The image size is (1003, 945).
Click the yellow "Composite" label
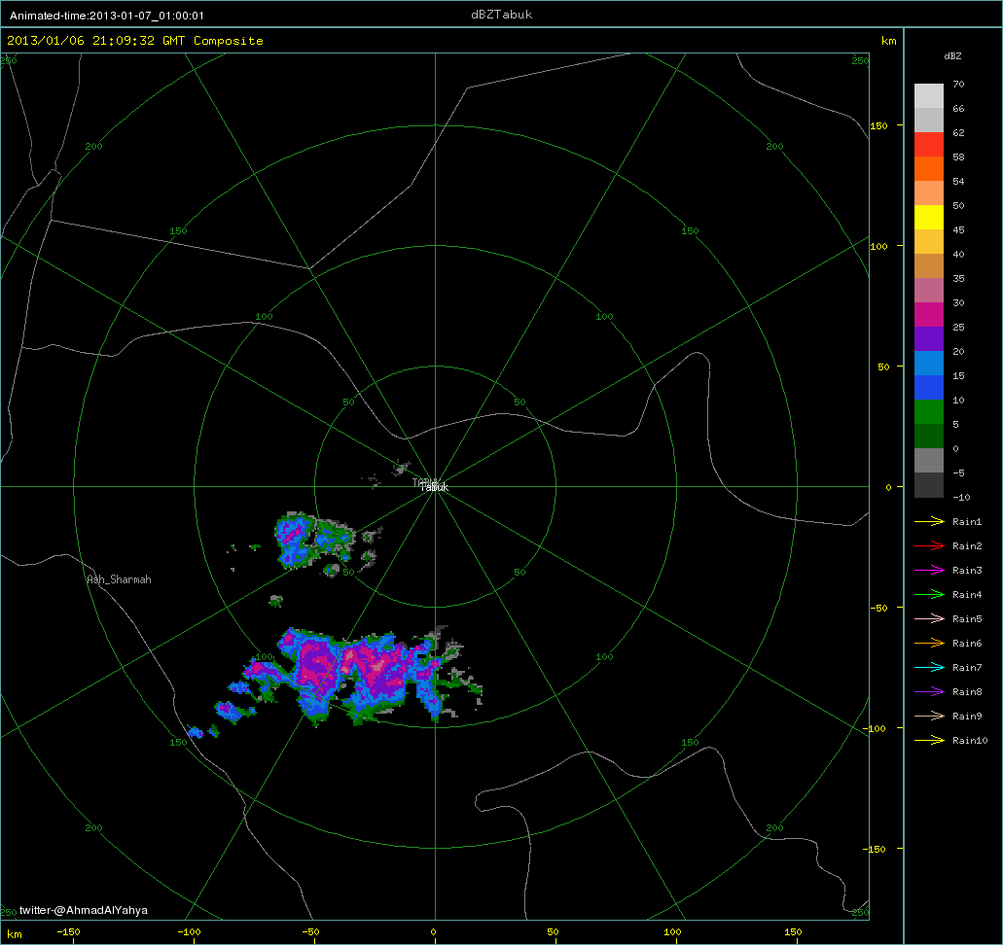click(229, 41)
